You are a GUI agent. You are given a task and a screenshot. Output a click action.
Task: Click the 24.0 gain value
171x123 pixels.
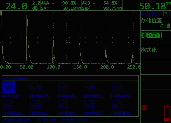pos(16,6)
